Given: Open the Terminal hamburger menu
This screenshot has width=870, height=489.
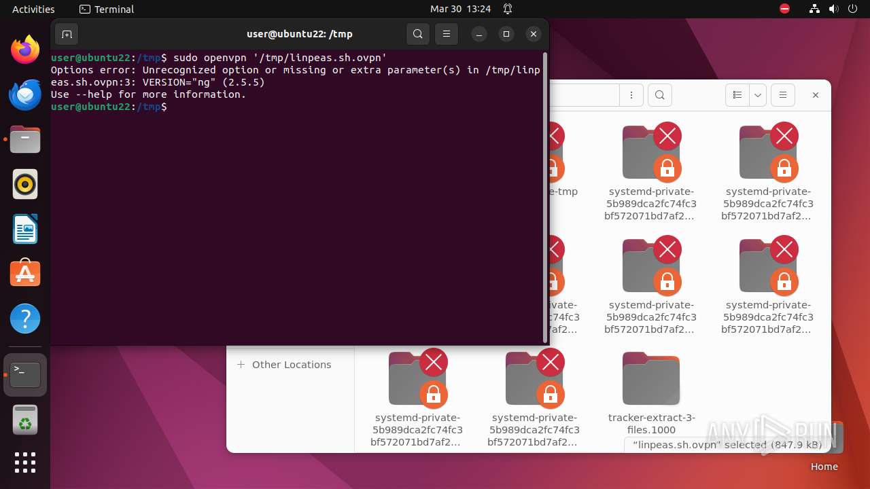Looking at the screenshot, I should coord(446,34).
